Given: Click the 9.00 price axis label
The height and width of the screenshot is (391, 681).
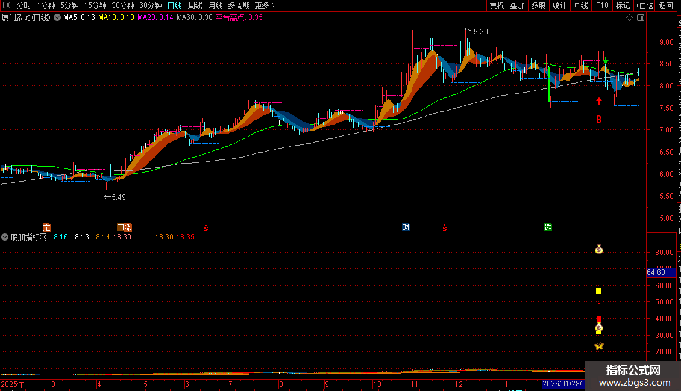Looking at the screenshot, I should point(666,43).
